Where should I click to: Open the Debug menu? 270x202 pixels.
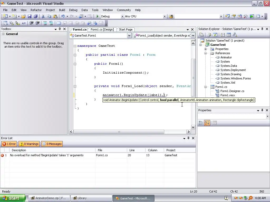click(73, 10)
